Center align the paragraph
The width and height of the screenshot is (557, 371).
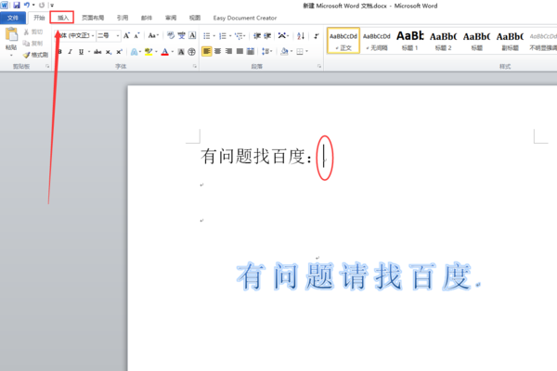pos(218,52)
